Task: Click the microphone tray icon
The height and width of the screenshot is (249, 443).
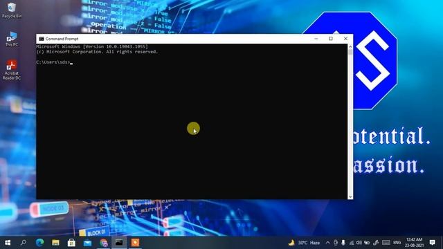Action: 343,243
